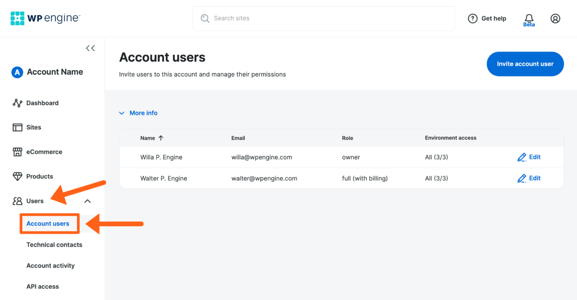Open the API access page

(x=42, y=286)
